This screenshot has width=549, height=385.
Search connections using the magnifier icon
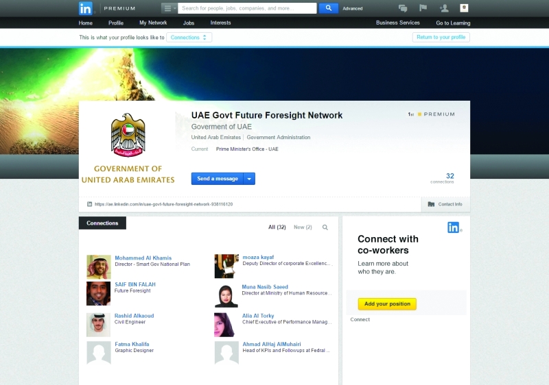325,227
